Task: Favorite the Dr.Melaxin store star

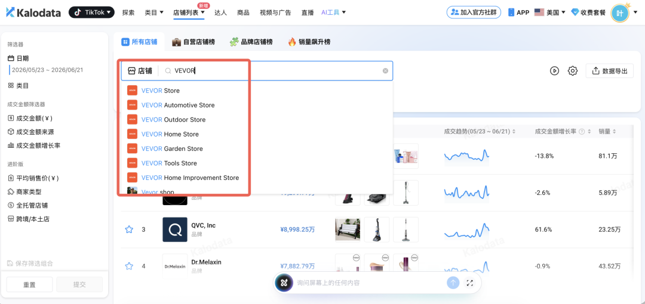Action: click(129, 266)
